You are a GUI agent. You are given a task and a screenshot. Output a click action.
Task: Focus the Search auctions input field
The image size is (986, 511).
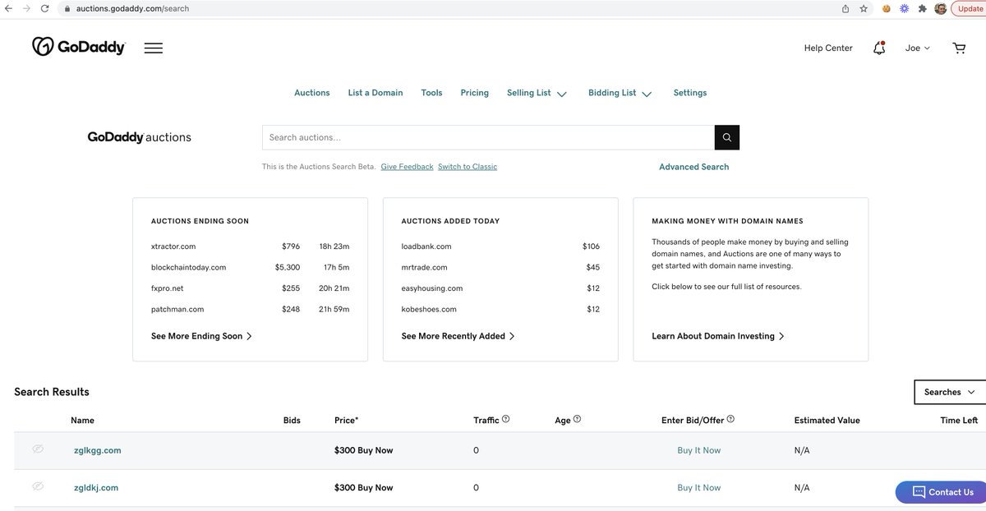pyautogui.click(x=488, y=137)
